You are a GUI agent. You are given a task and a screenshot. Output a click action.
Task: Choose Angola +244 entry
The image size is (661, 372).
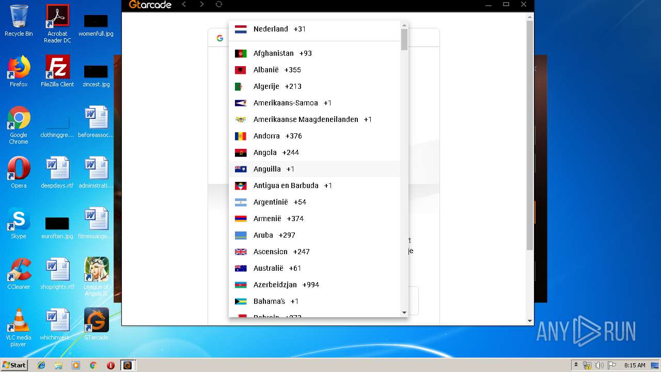314,152
